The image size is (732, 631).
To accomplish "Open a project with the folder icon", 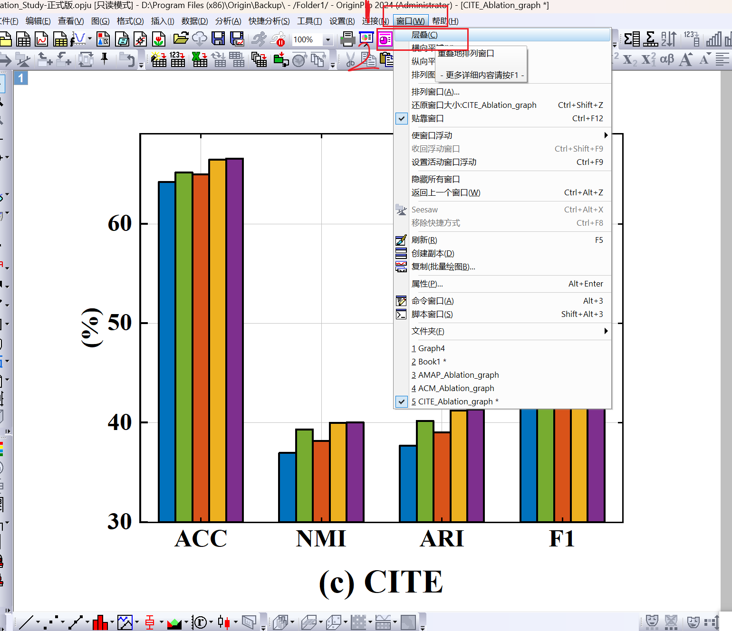I will coord(181,39).
